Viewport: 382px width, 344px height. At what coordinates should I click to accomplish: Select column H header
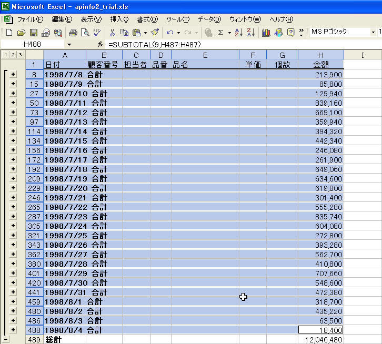pyautogui.click(x=320, y=55)
